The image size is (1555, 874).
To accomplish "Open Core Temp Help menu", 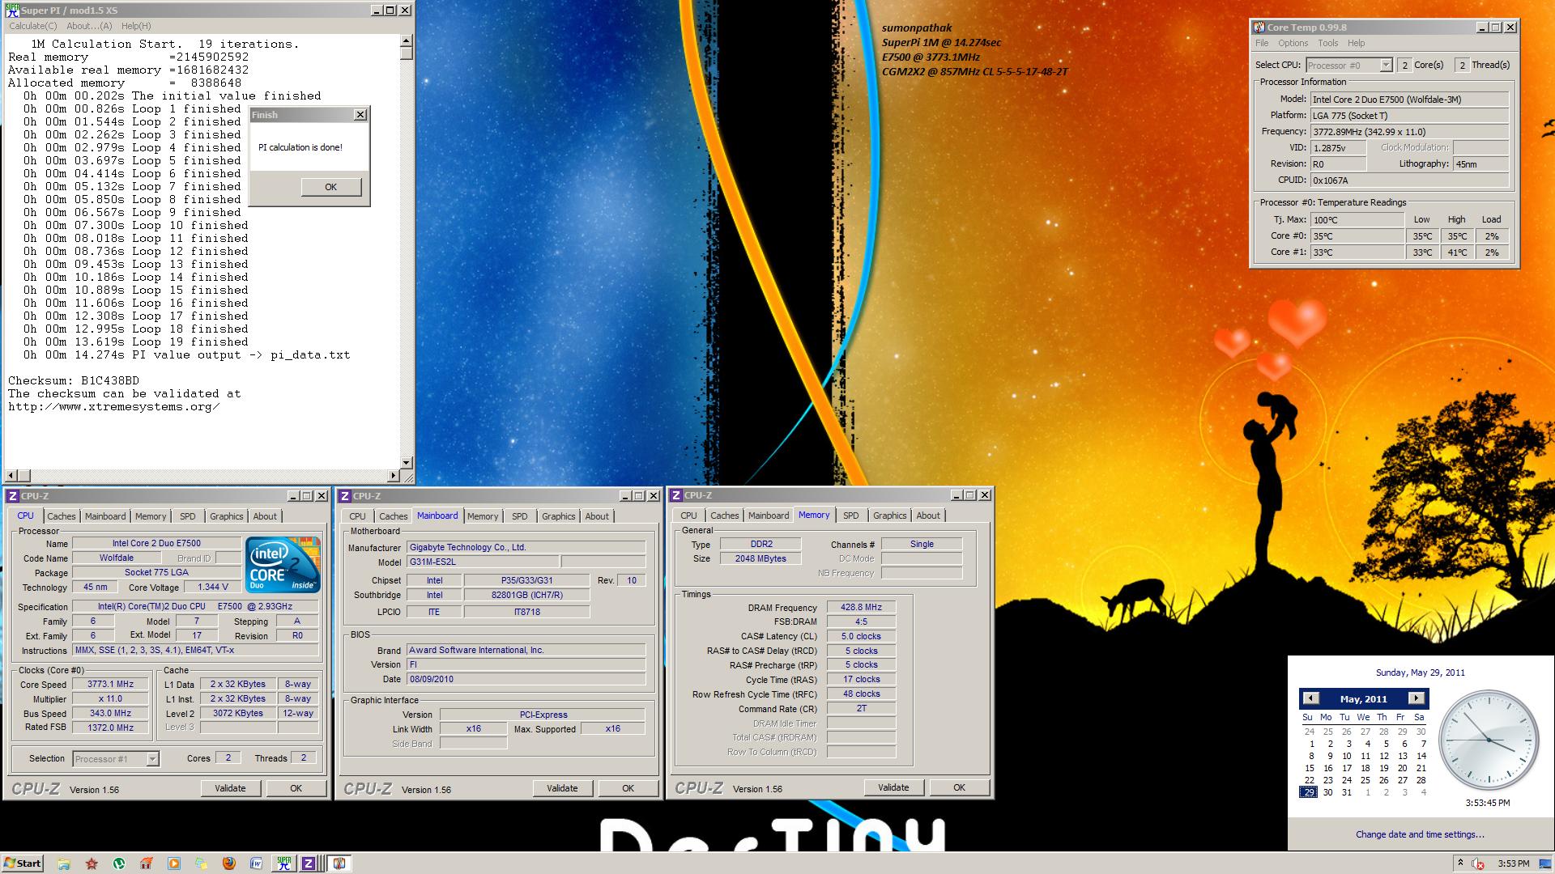I will click(1356, 43).
